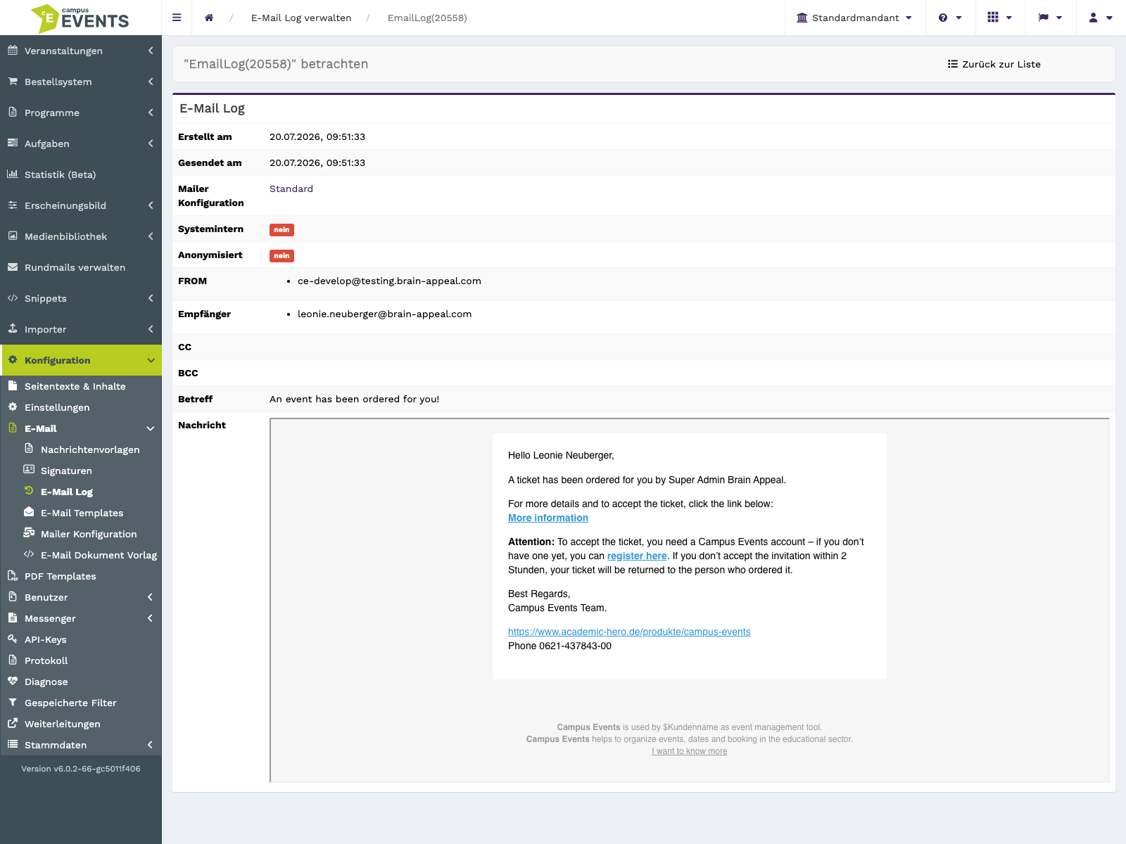Toggle the hamburger sidebar menu icon
1126x844 pixels.
177,18
